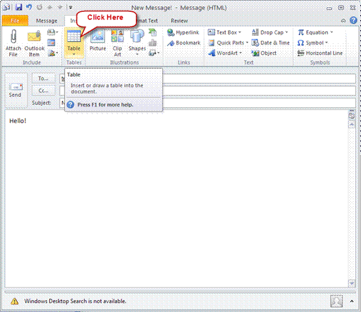Insert Date & Time
Image resolution: width=361 pixels, height=312 pixels.
tap(271, 43)
